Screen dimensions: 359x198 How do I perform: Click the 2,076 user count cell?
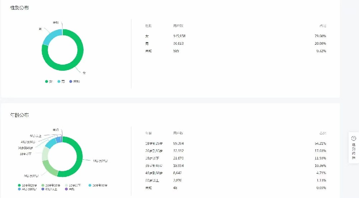177,180
